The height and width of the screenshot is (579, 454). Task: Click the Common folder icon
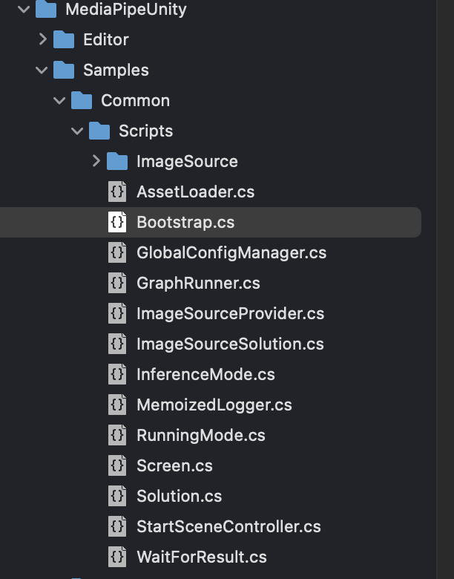[x=82, y=100]
